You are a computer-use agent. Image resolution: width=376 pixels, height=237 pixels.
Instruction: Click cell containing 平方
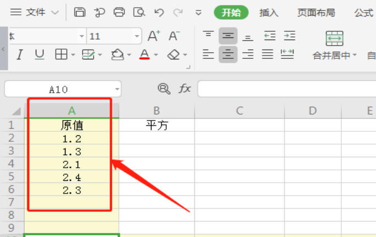157,125
